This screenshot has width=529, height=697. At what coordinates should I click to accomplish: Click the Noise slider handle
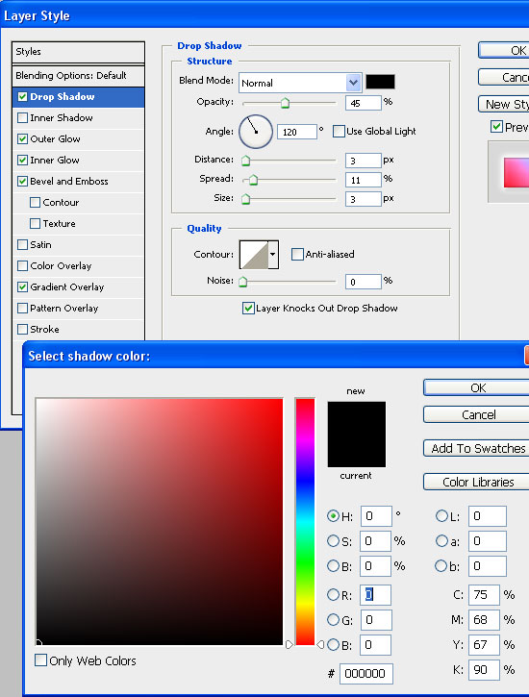point(242,282)
